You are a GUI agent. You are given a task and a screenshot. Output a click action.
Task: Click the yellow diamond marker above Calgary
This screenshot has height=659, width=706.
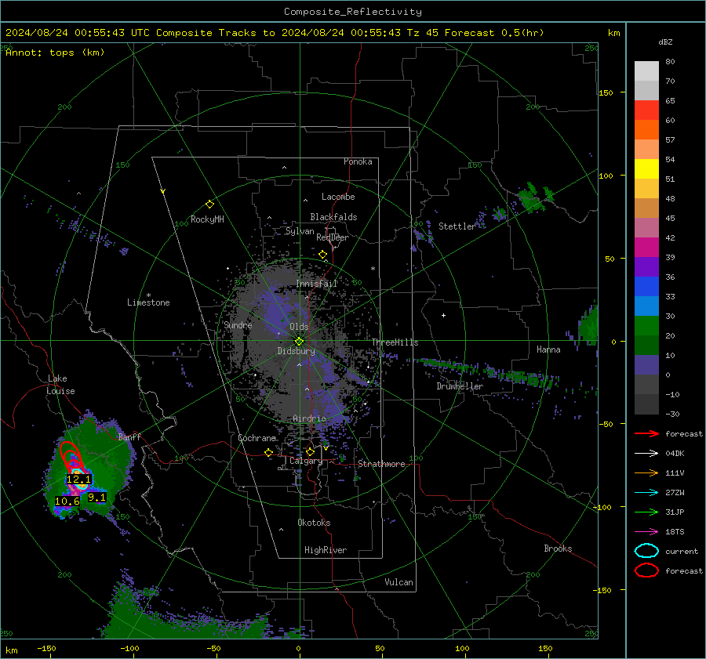tap(310, 451)
